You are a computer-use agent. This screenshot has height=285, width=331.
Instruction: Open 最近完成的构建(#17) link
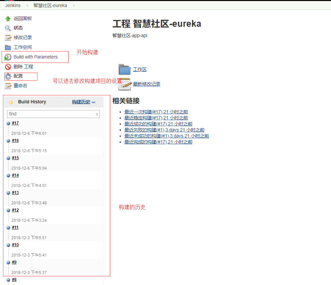coord(158,142)
